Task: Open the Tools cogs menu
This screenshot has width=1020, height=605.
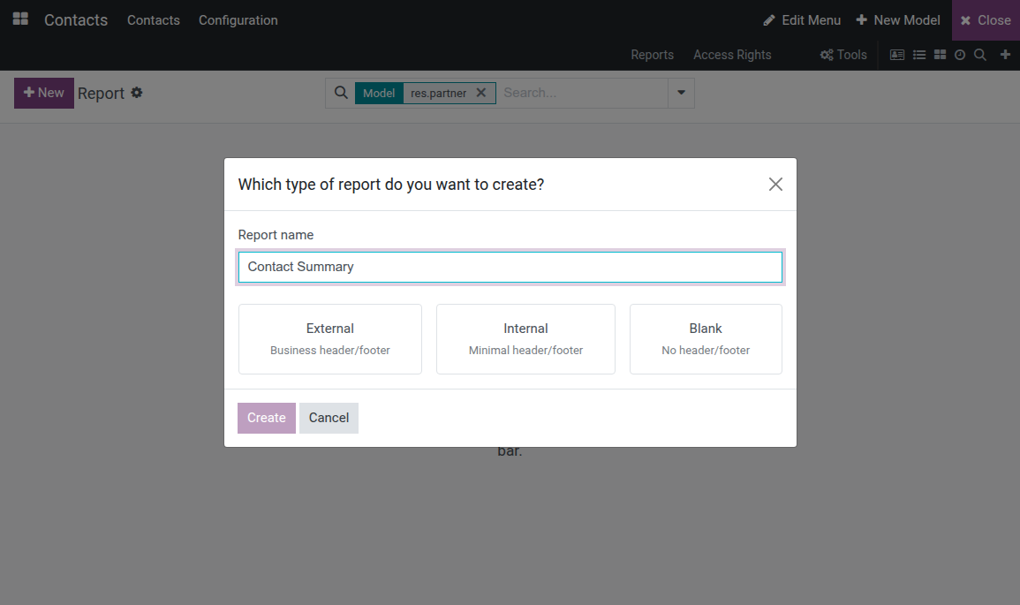Action: [843, 55]
